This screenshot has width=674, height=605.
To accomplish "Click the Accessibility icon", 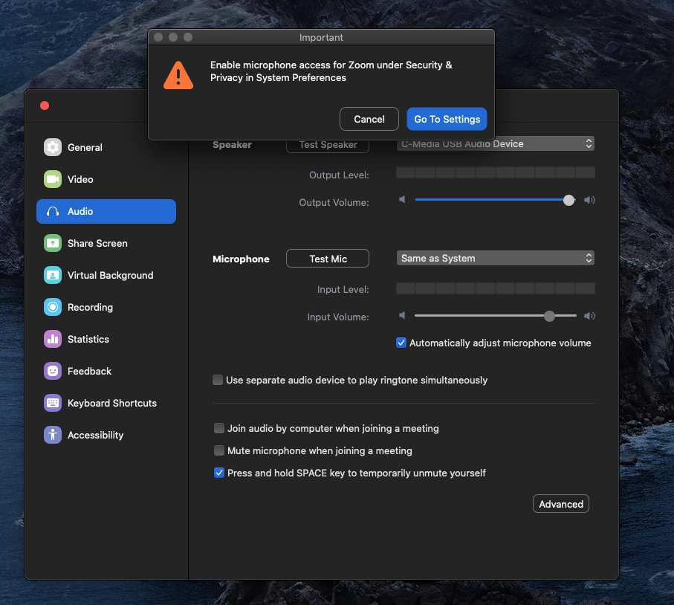I will pos(53,435).
